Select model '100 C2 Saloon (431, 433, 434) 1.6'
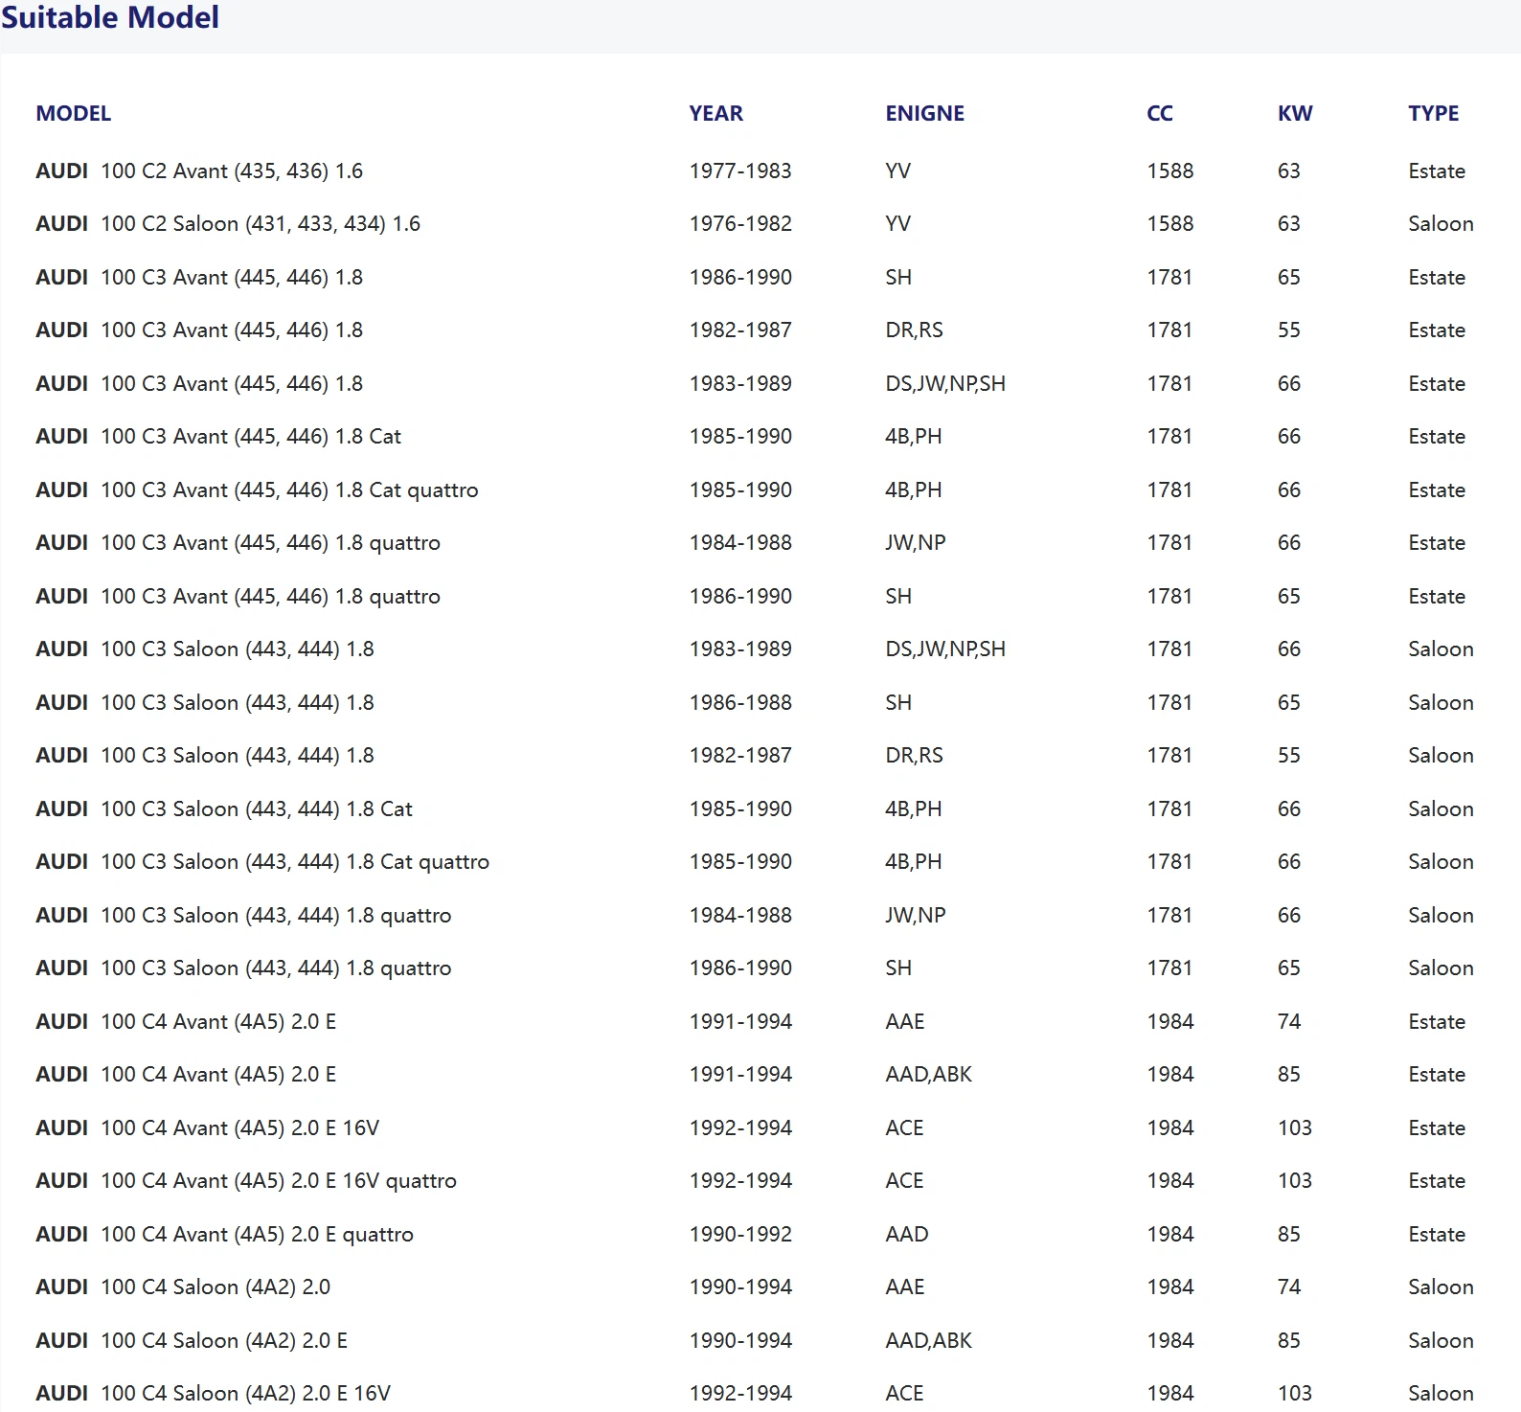Viewport: 1521px width, 1412px height. point(261,223)
